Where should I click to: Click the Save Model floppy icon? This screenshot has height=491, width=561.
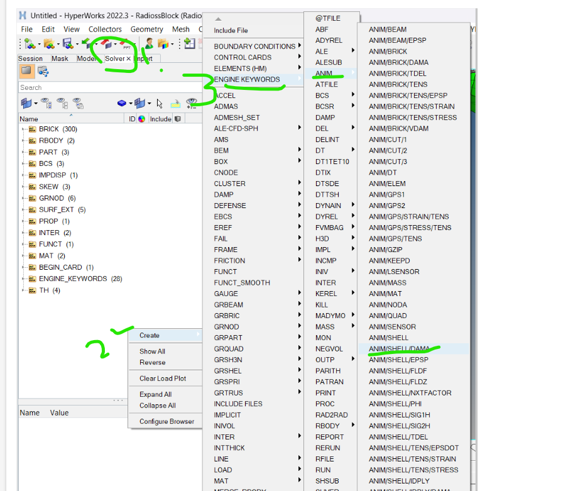click(x=68, y=44)
